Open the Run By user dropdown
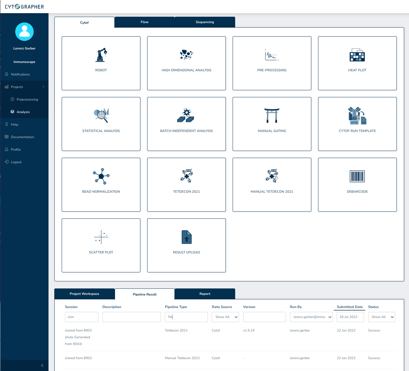 pyautogui.click(x=311, y=317)
